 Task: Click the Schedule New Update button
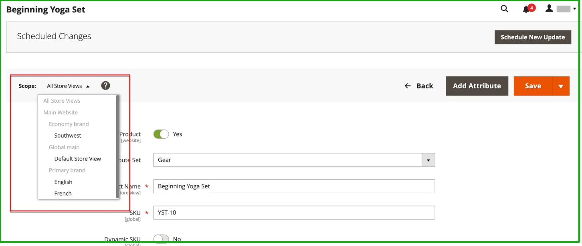coord(533,37)
